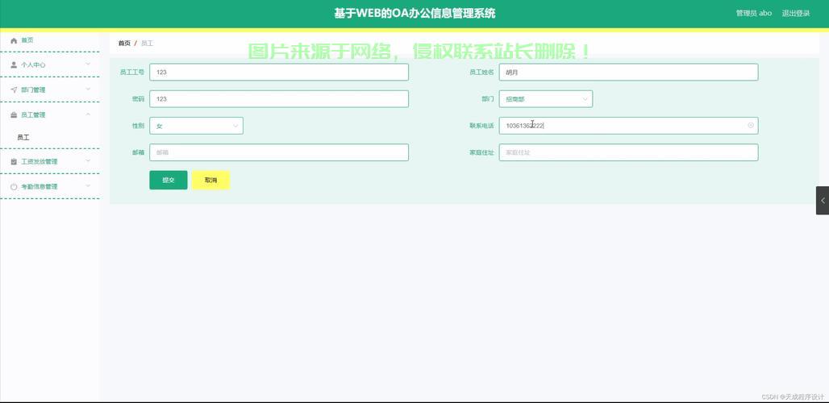Click the 员工 breadcrumb item
The height and width of the screenshot is (403, 829).
coord(147,44)
